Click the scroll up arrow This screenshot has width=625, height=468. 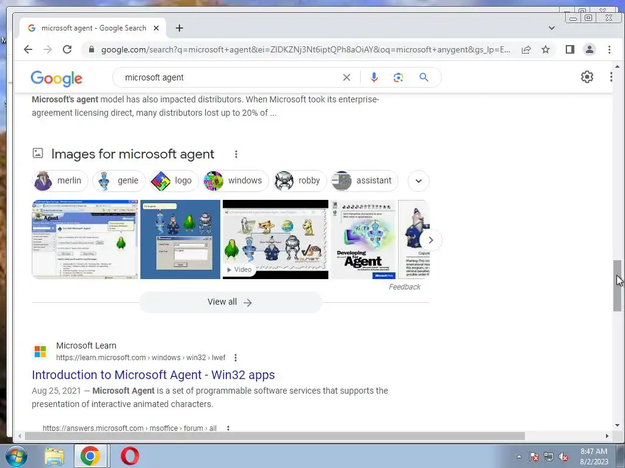point(618,66)
